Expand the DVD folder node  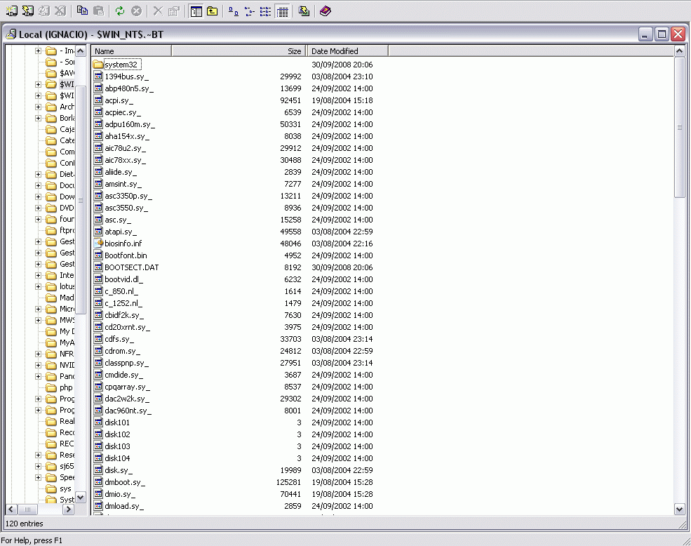[x=39, y=208]
